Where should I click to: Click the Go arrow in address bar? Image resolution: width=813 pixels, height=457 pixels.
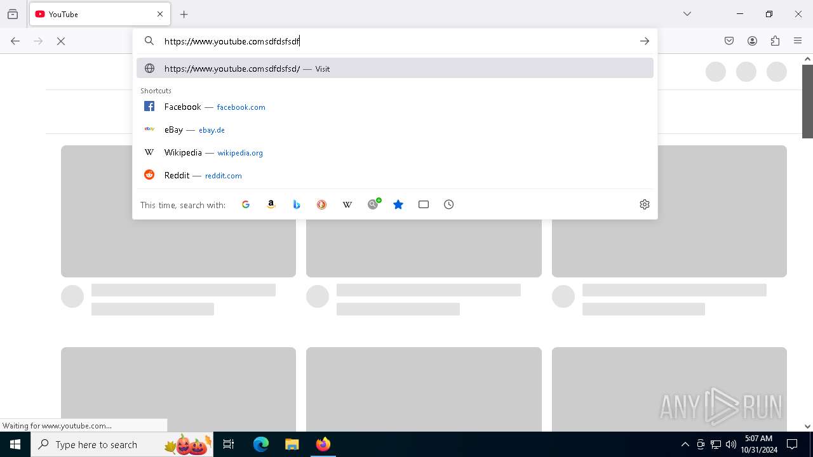645,41
